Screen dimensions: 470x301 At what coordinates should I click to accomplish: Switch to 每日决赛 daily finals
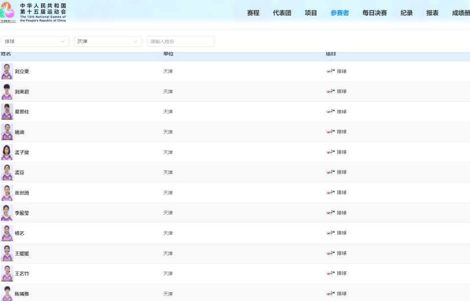375,13
